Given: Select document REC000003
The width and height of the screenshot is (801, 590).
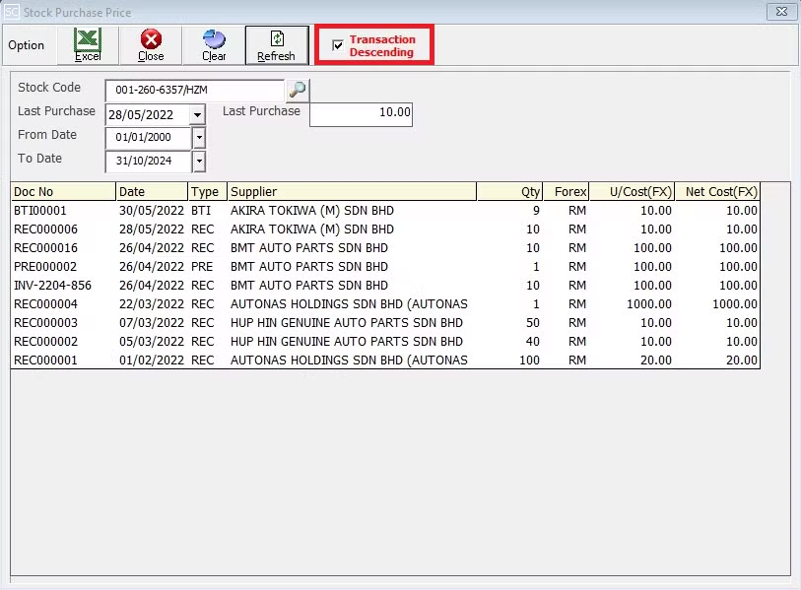Looking at the screenshot, I should (x=45, y=323).
